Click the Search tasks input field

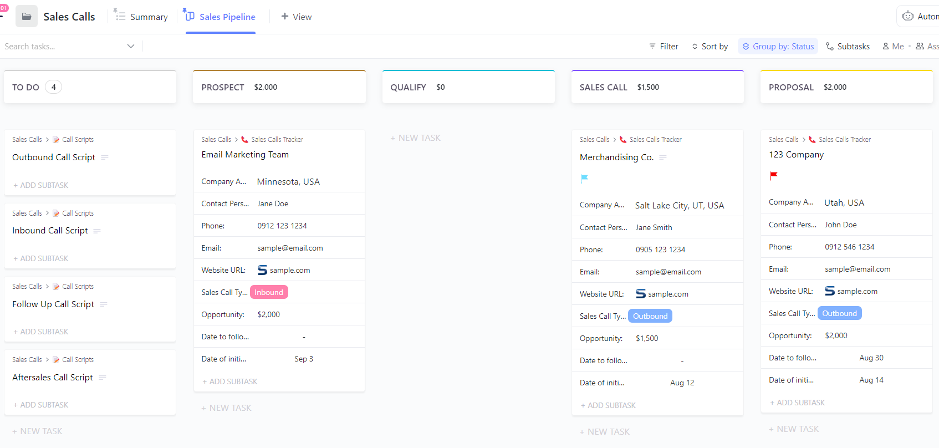pyautogui.click(x=61, y=47)
